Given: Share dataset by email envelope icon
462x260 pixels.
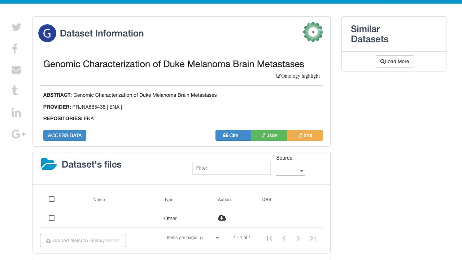Looking at the screenshot, I should point(16,70).
